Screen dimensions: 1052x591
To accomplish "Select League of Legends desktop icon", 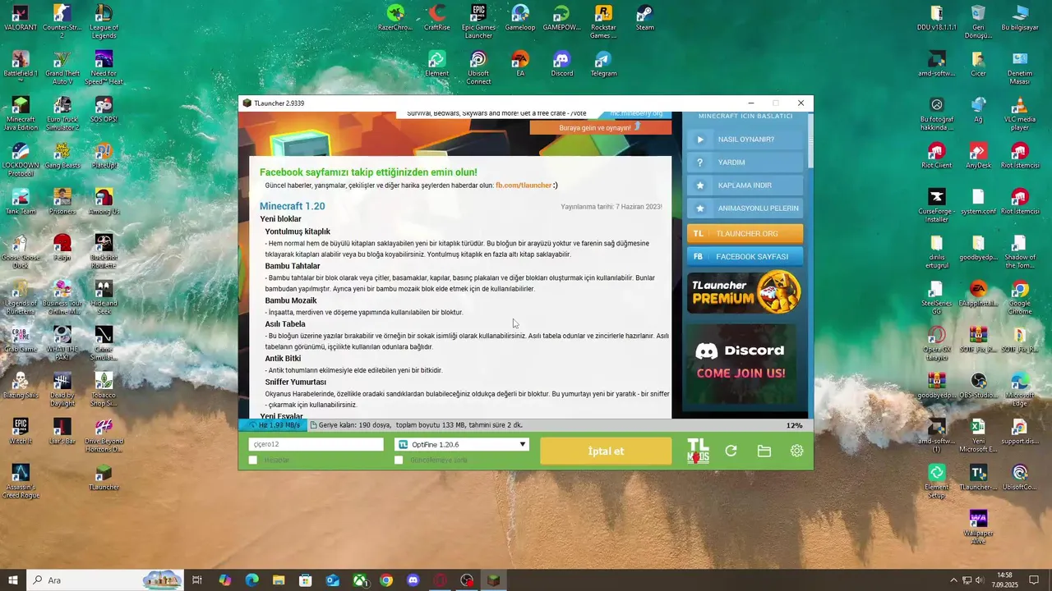I will pos(104,21).
